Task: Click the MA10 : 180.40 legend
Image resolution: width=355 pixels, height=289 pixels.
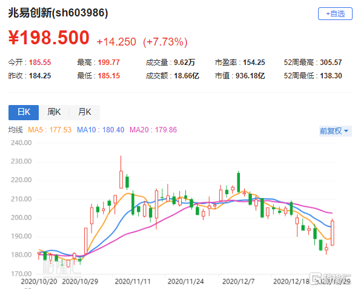Action: (x=101, y=130)
